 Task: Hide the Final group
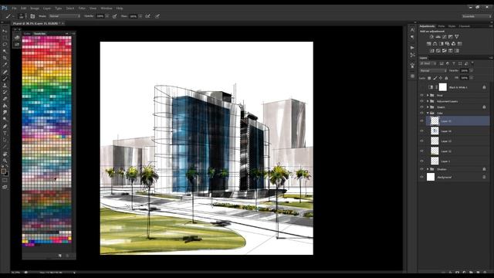tap(422, 95)
